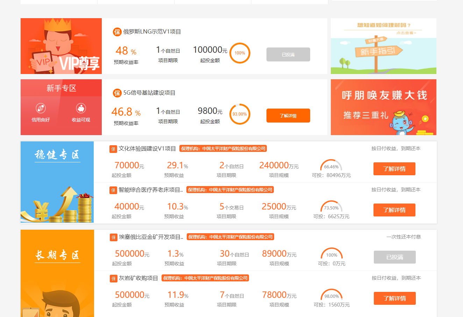Click the 78000万元 project scale value

point(279,295)
